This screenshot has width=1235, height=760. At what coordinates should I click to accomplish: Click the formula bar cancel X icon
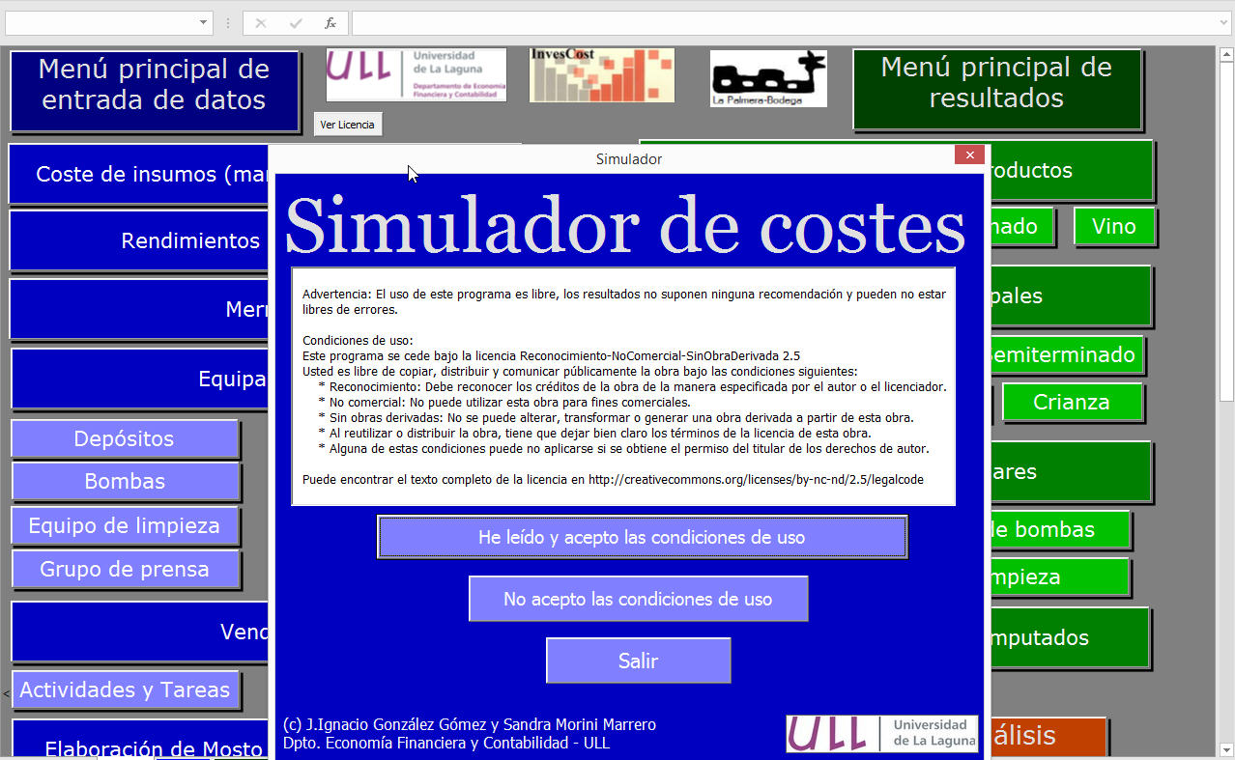coord(260,23)
